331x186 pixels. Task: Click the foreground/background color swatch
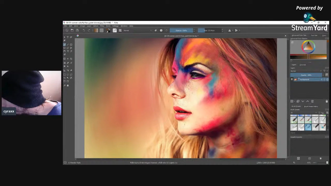108,30
